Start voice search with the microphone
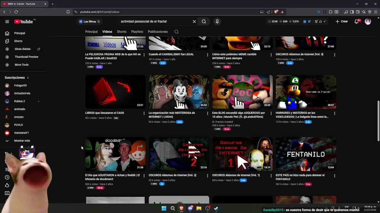The height and width of the screenshot is (213, 380). (x=217, y=21)
